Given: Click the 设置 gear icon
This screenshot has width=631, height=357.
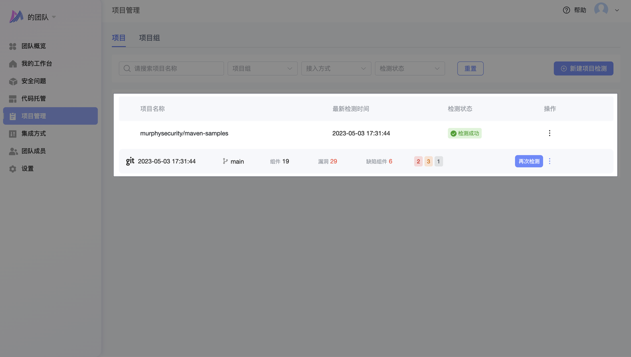Looking at the screenshot, I should [x=13, y=169].
